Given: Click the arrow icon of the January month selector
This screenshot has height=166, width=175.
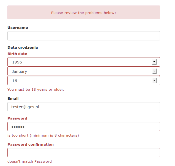Looking at the screenshot, I should 154,71.
